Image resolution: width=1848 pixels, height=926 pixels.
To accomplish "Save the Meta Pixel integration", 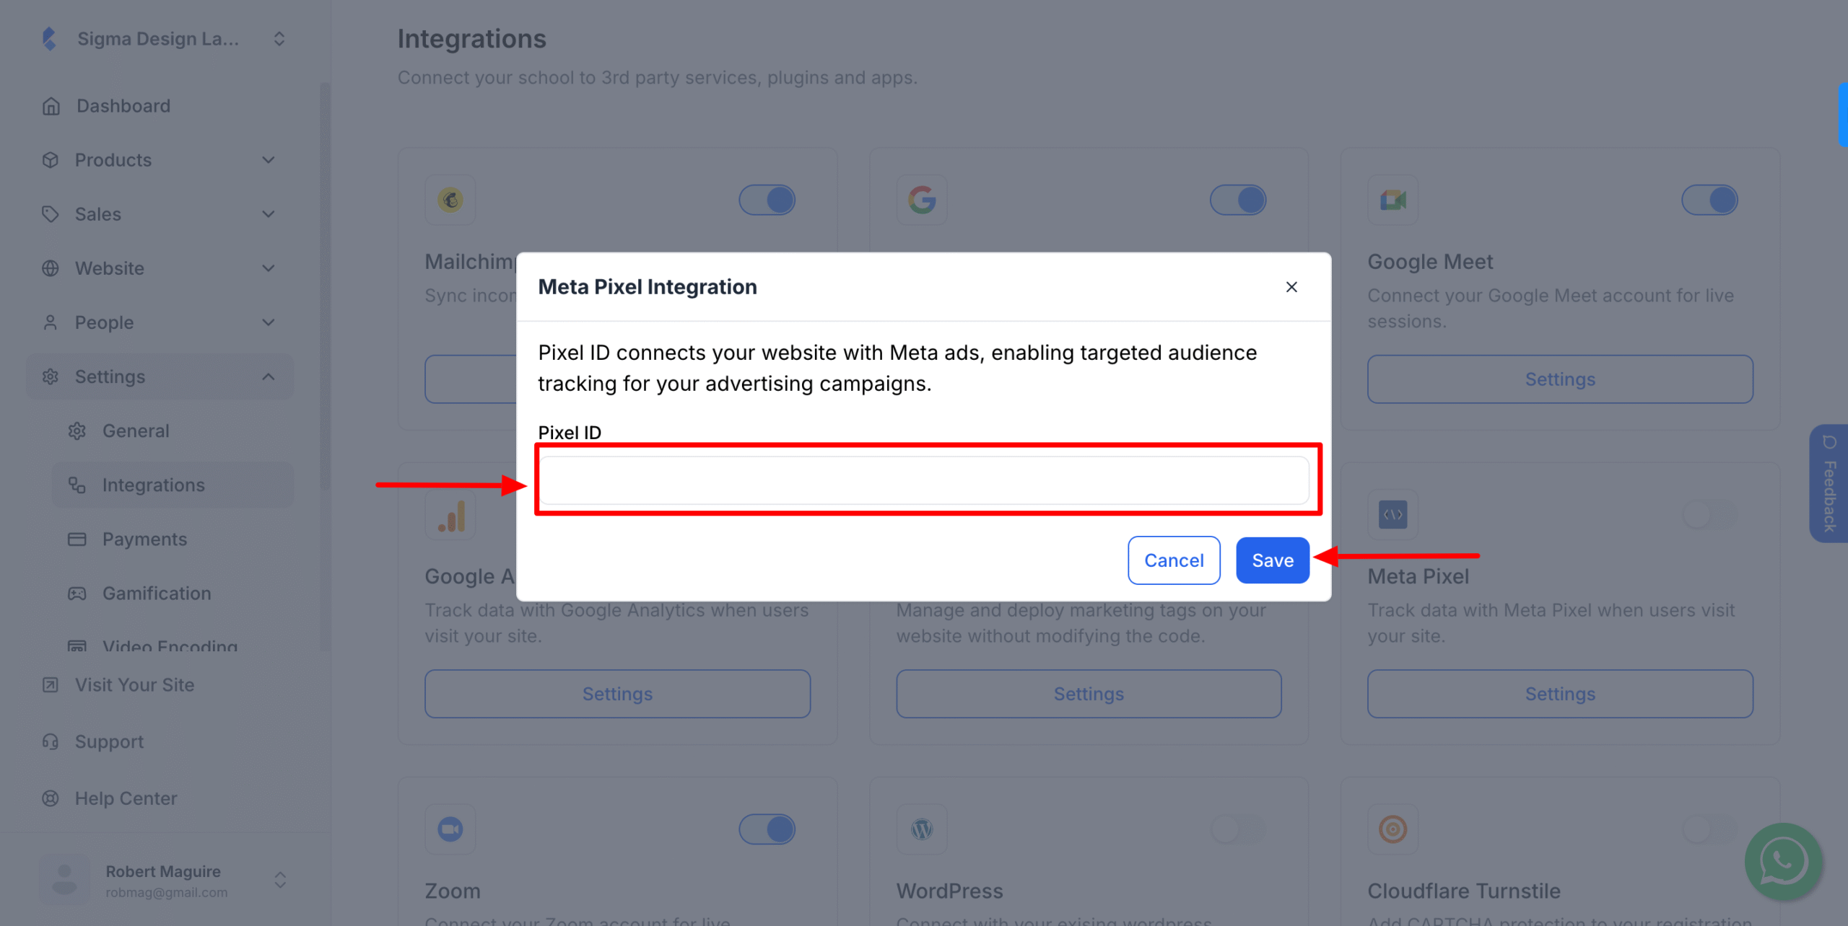I will (x=1272, y=560).
